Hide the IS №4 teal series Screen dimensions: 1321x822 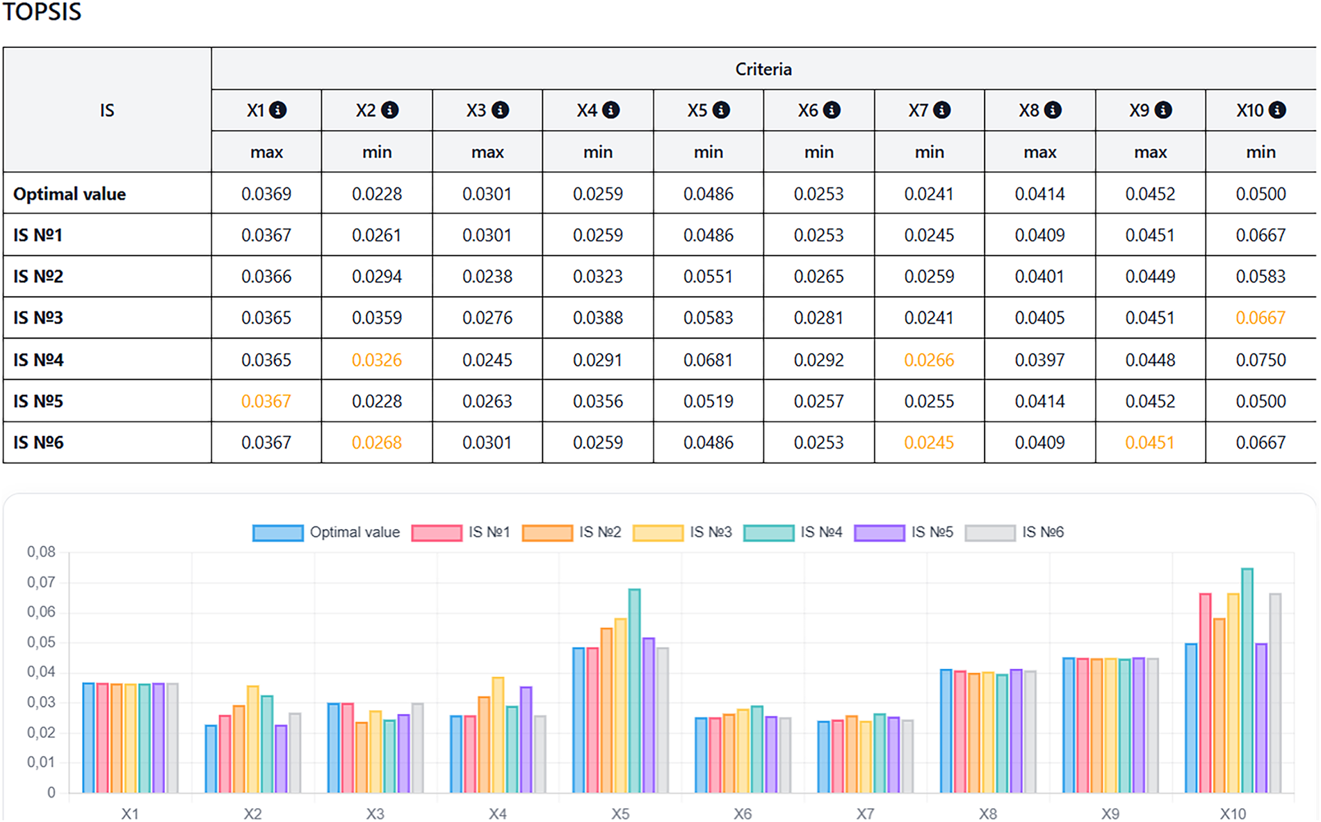coord(793,533)
